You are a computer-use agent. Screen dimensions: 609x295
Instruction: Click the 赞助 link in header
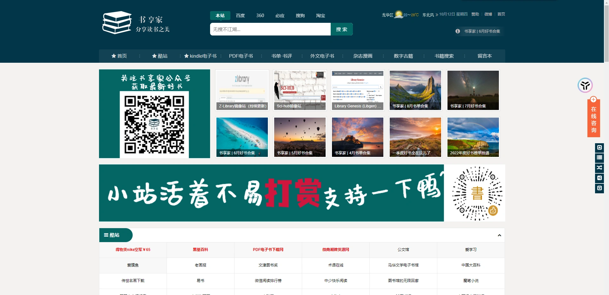click(475, 14)
